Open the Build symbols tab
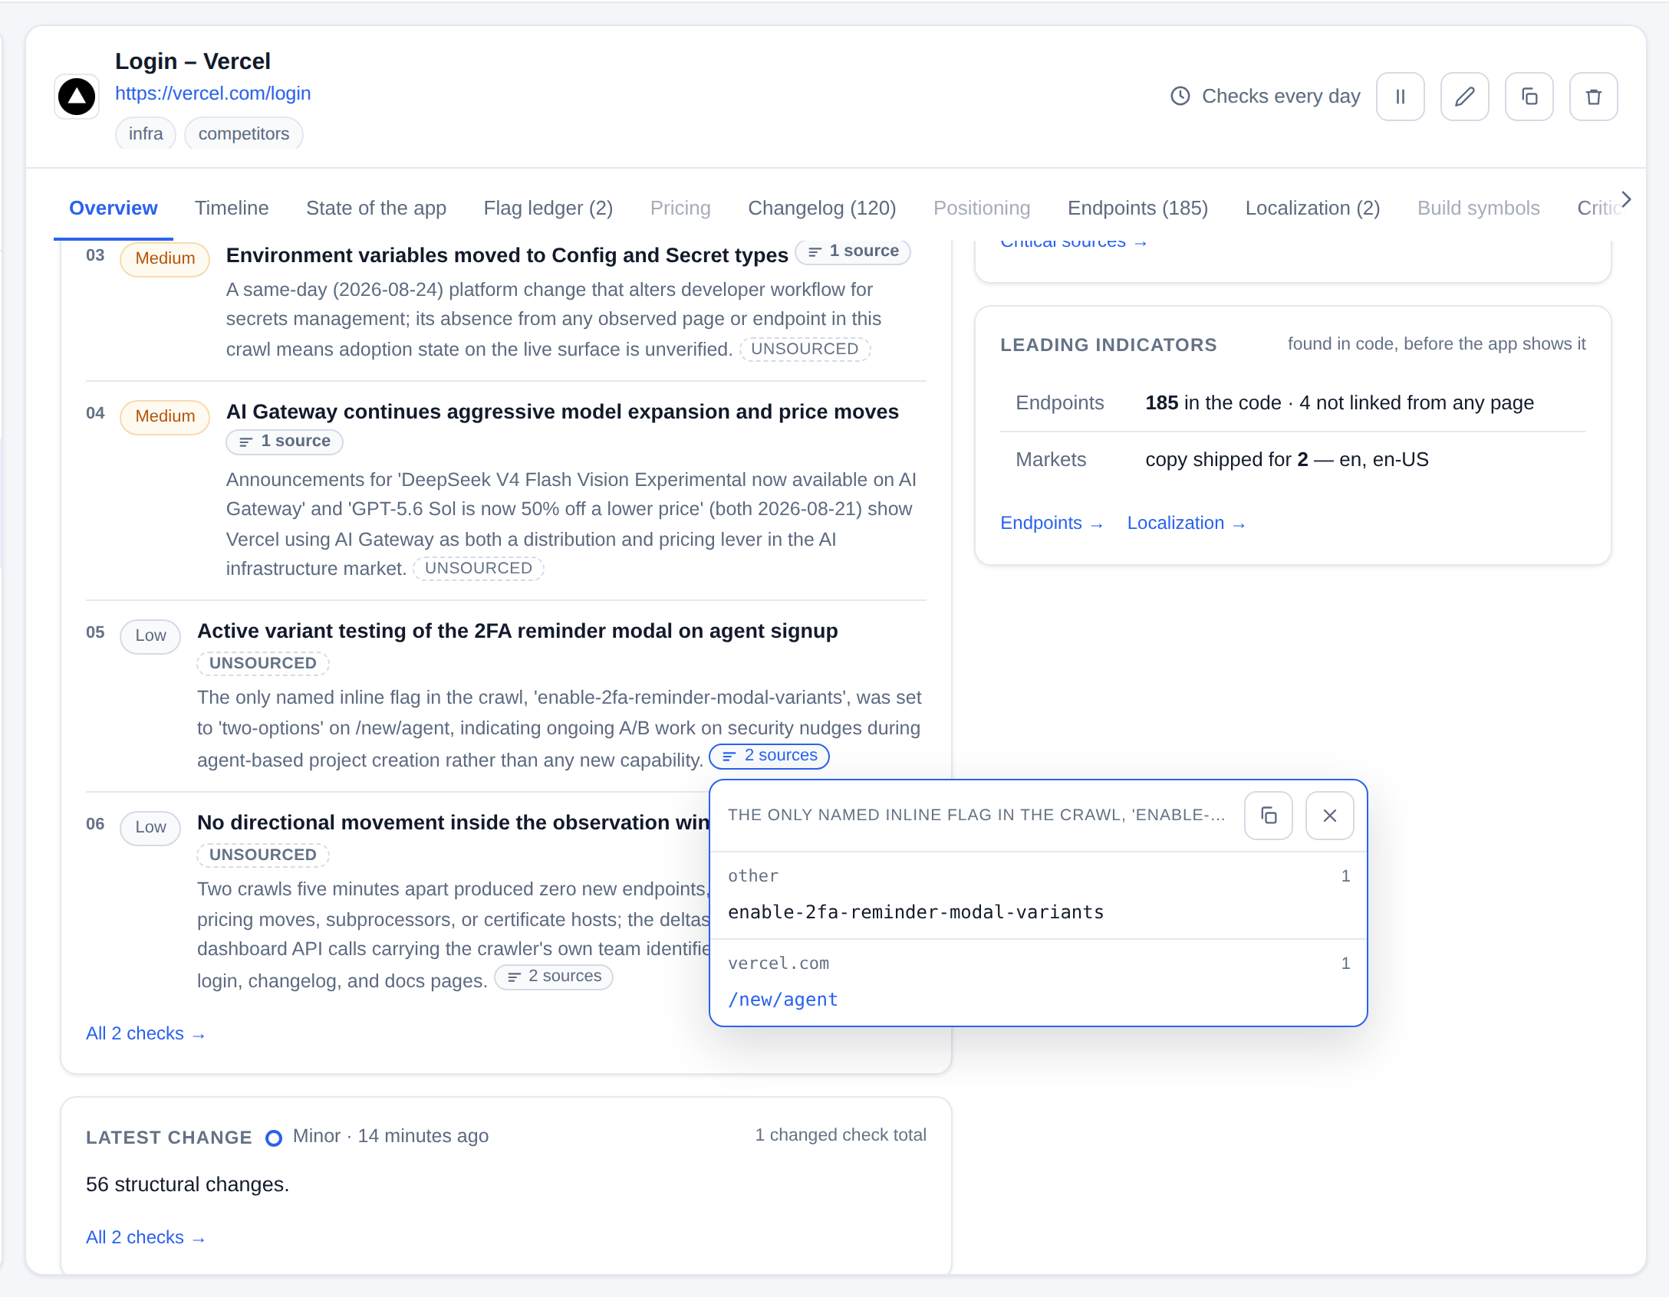The height and width of the screenshot is (1297, 1669). click(1478, 208)
